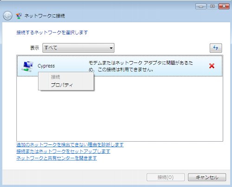Open the 接続またはネットワークをセットアップします link

pos(63,151)
